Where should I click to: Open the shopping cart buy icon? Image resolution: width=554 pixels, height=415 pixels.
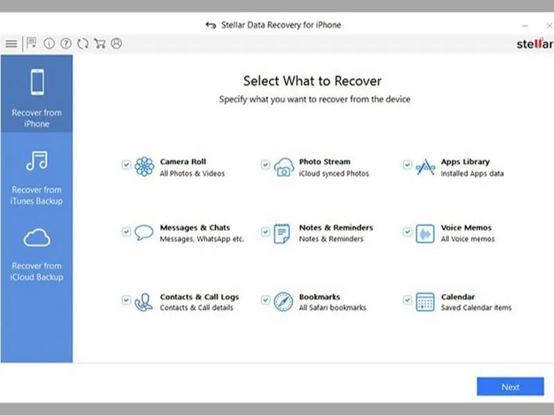click(x=100, y=44)
